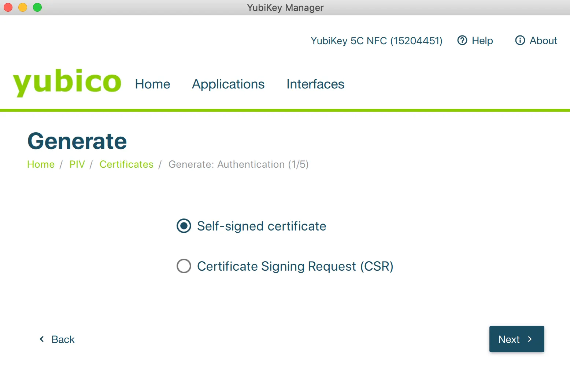Screen dimensions: 570x369
Task: Navigate to PIV in the breadcrumb
Action: click(77, 164)
